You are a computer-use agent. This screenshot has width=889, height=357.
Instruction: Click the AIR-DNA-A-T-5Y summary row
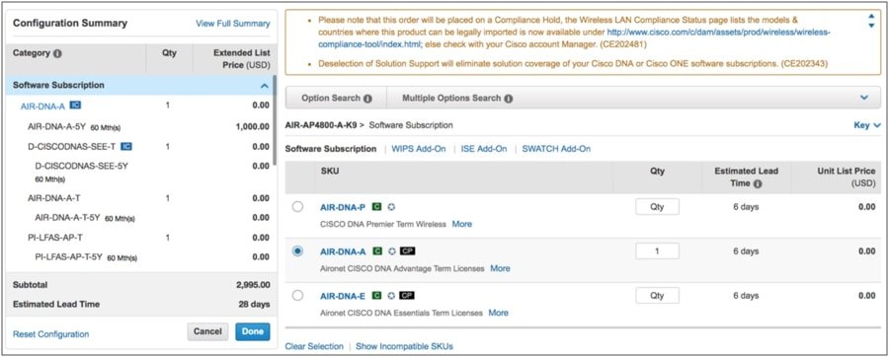pyautogui.click(x=141, y=217)
